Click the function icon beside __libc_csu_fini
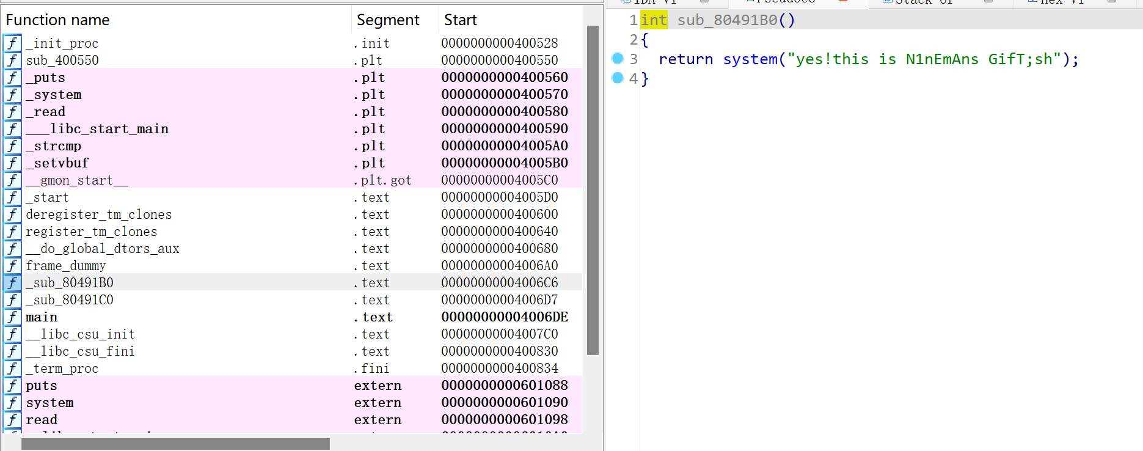The image size is (1143, 451). coord(12,351)
